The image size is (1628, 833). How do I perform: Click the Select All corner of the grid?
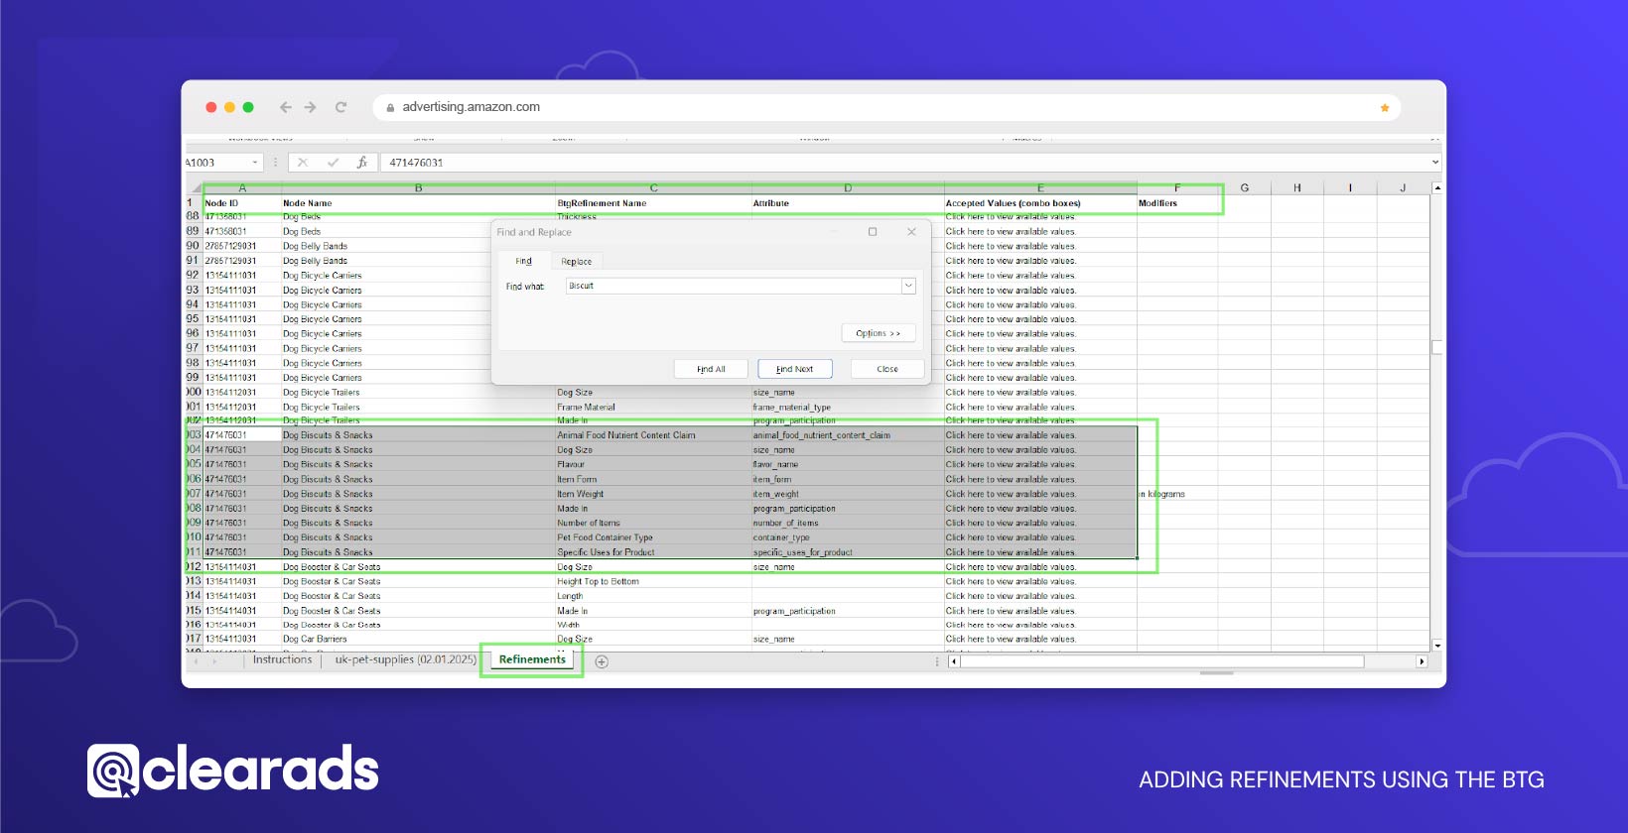click(195, 187)
